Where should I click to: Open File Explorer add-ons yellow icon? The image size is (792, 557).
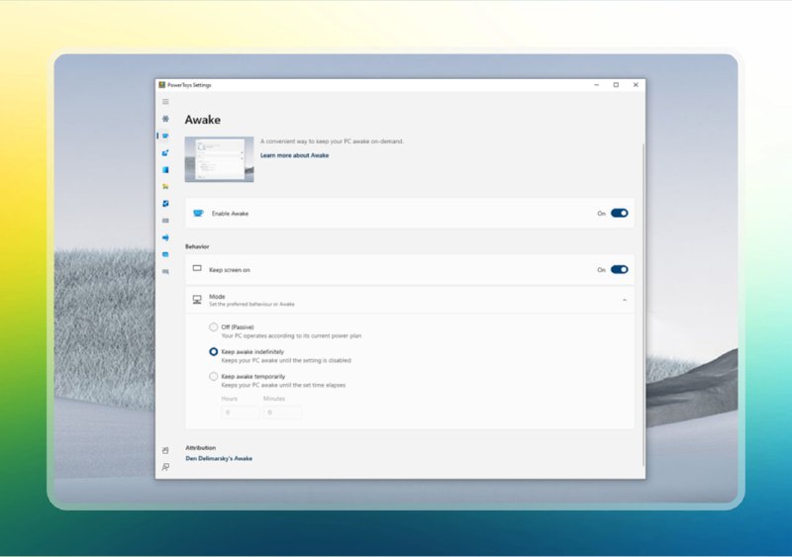(165, 186)
